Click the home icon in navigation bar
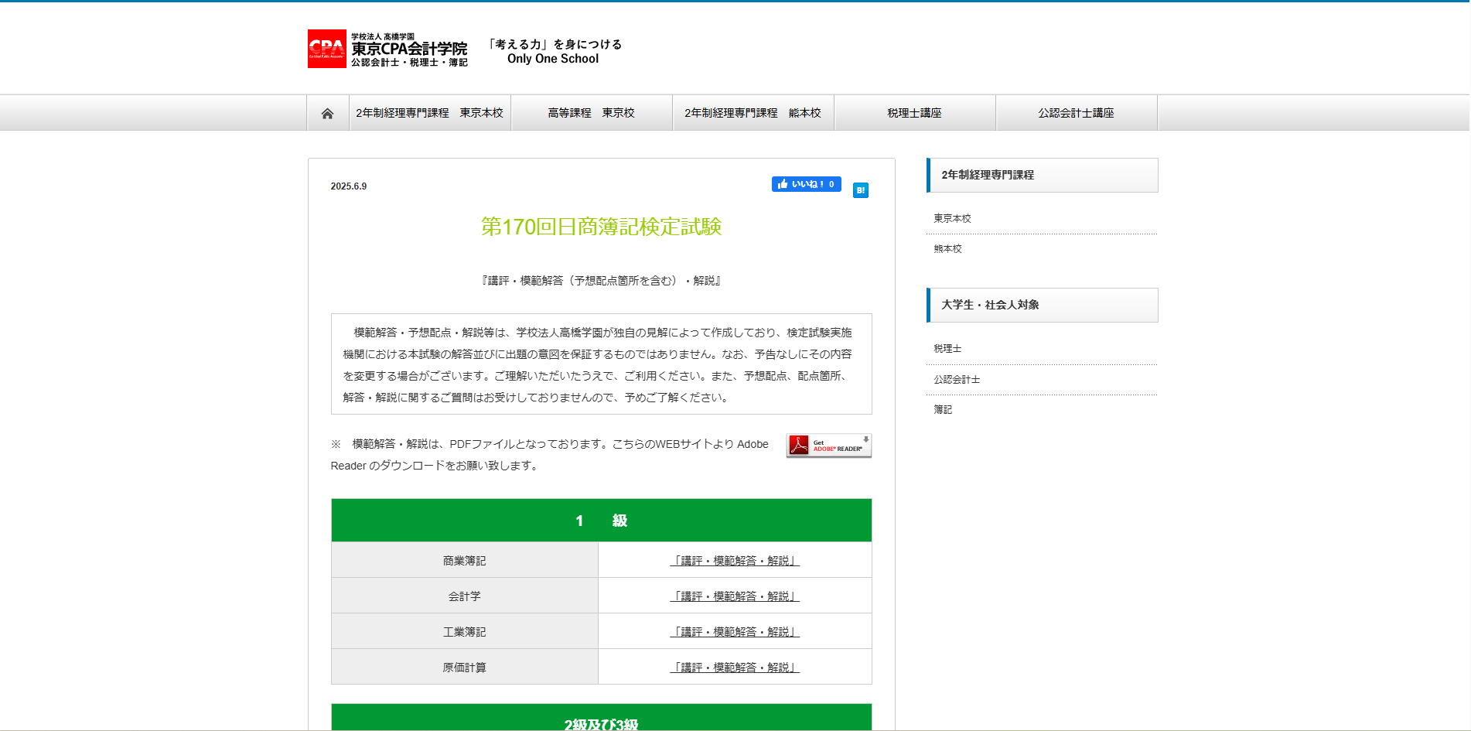The image size is (1471, 731). 327,113
